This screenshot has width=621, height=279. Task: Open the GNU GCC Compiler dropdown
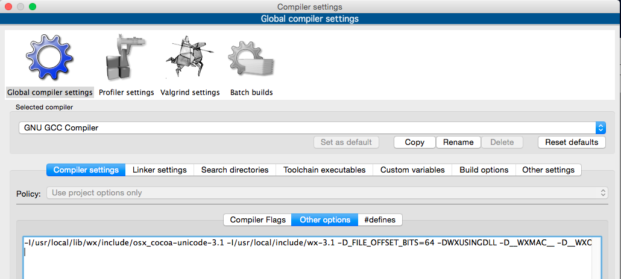point(312,127)
